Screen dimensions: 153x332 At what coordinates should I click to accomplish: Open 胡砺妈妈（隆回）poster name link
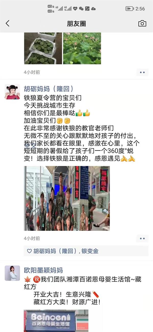click(x=49, y=88)
